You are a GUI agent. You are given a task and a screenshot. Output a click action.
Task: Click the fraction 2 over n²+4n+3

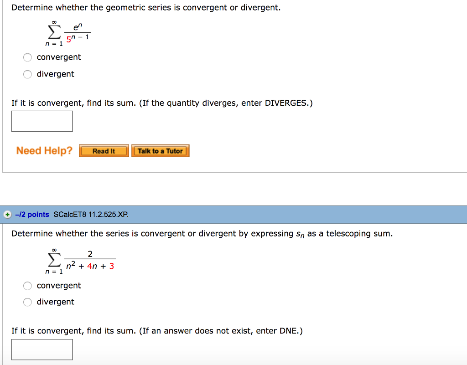90,261
